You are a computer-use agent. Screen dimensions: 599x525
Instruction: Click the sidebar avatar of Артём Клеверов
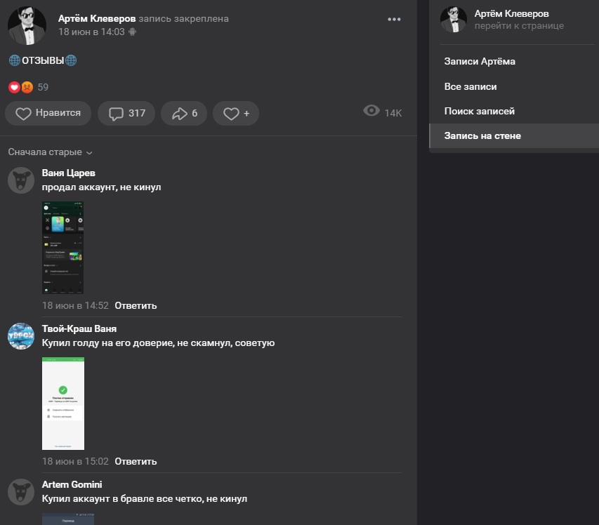[454, 20]
